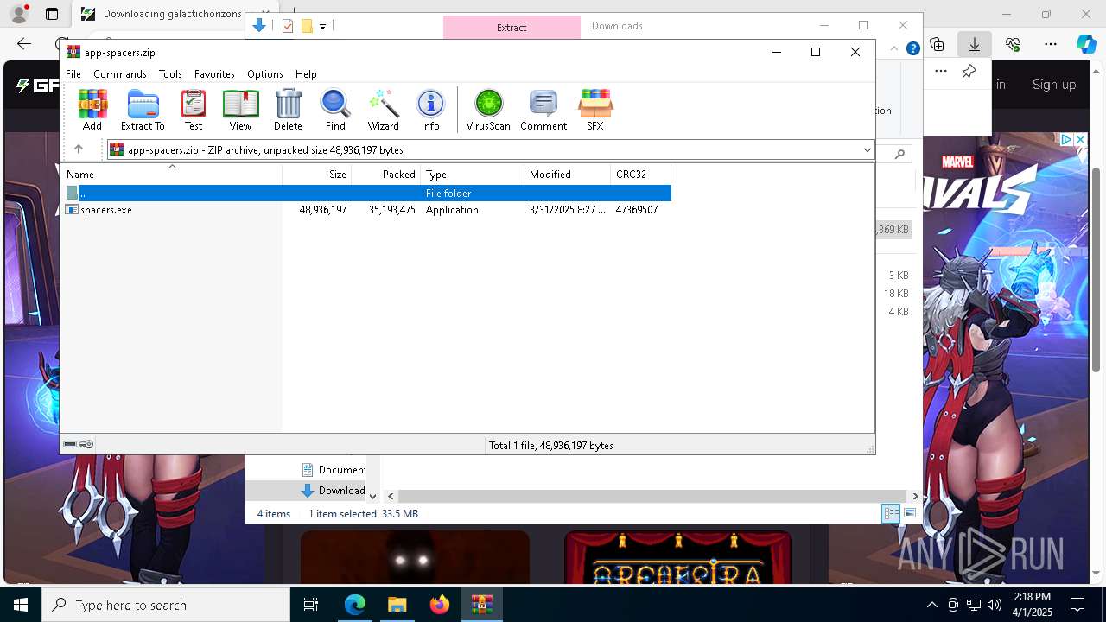Open the Explorer help icon

912,48
